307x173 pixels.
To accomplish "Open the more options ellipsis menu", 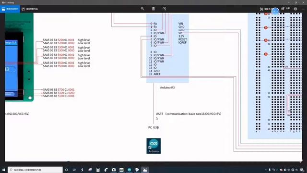I will (x=304, y=9).
